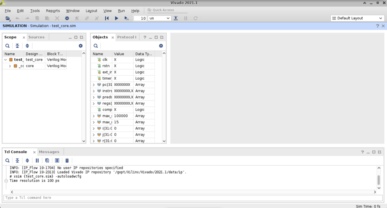
Task: Open the Default Layout dropdown
Action: (357, 18)
